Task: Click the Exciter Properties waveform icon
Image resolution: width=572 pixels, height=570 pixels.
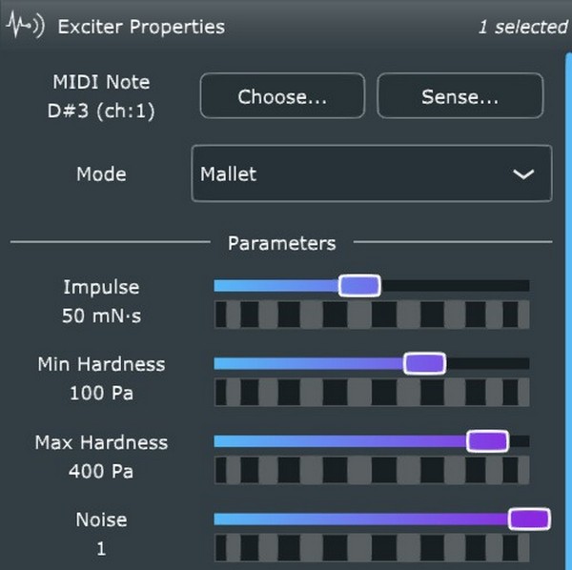Action: (x=26, y=26)
